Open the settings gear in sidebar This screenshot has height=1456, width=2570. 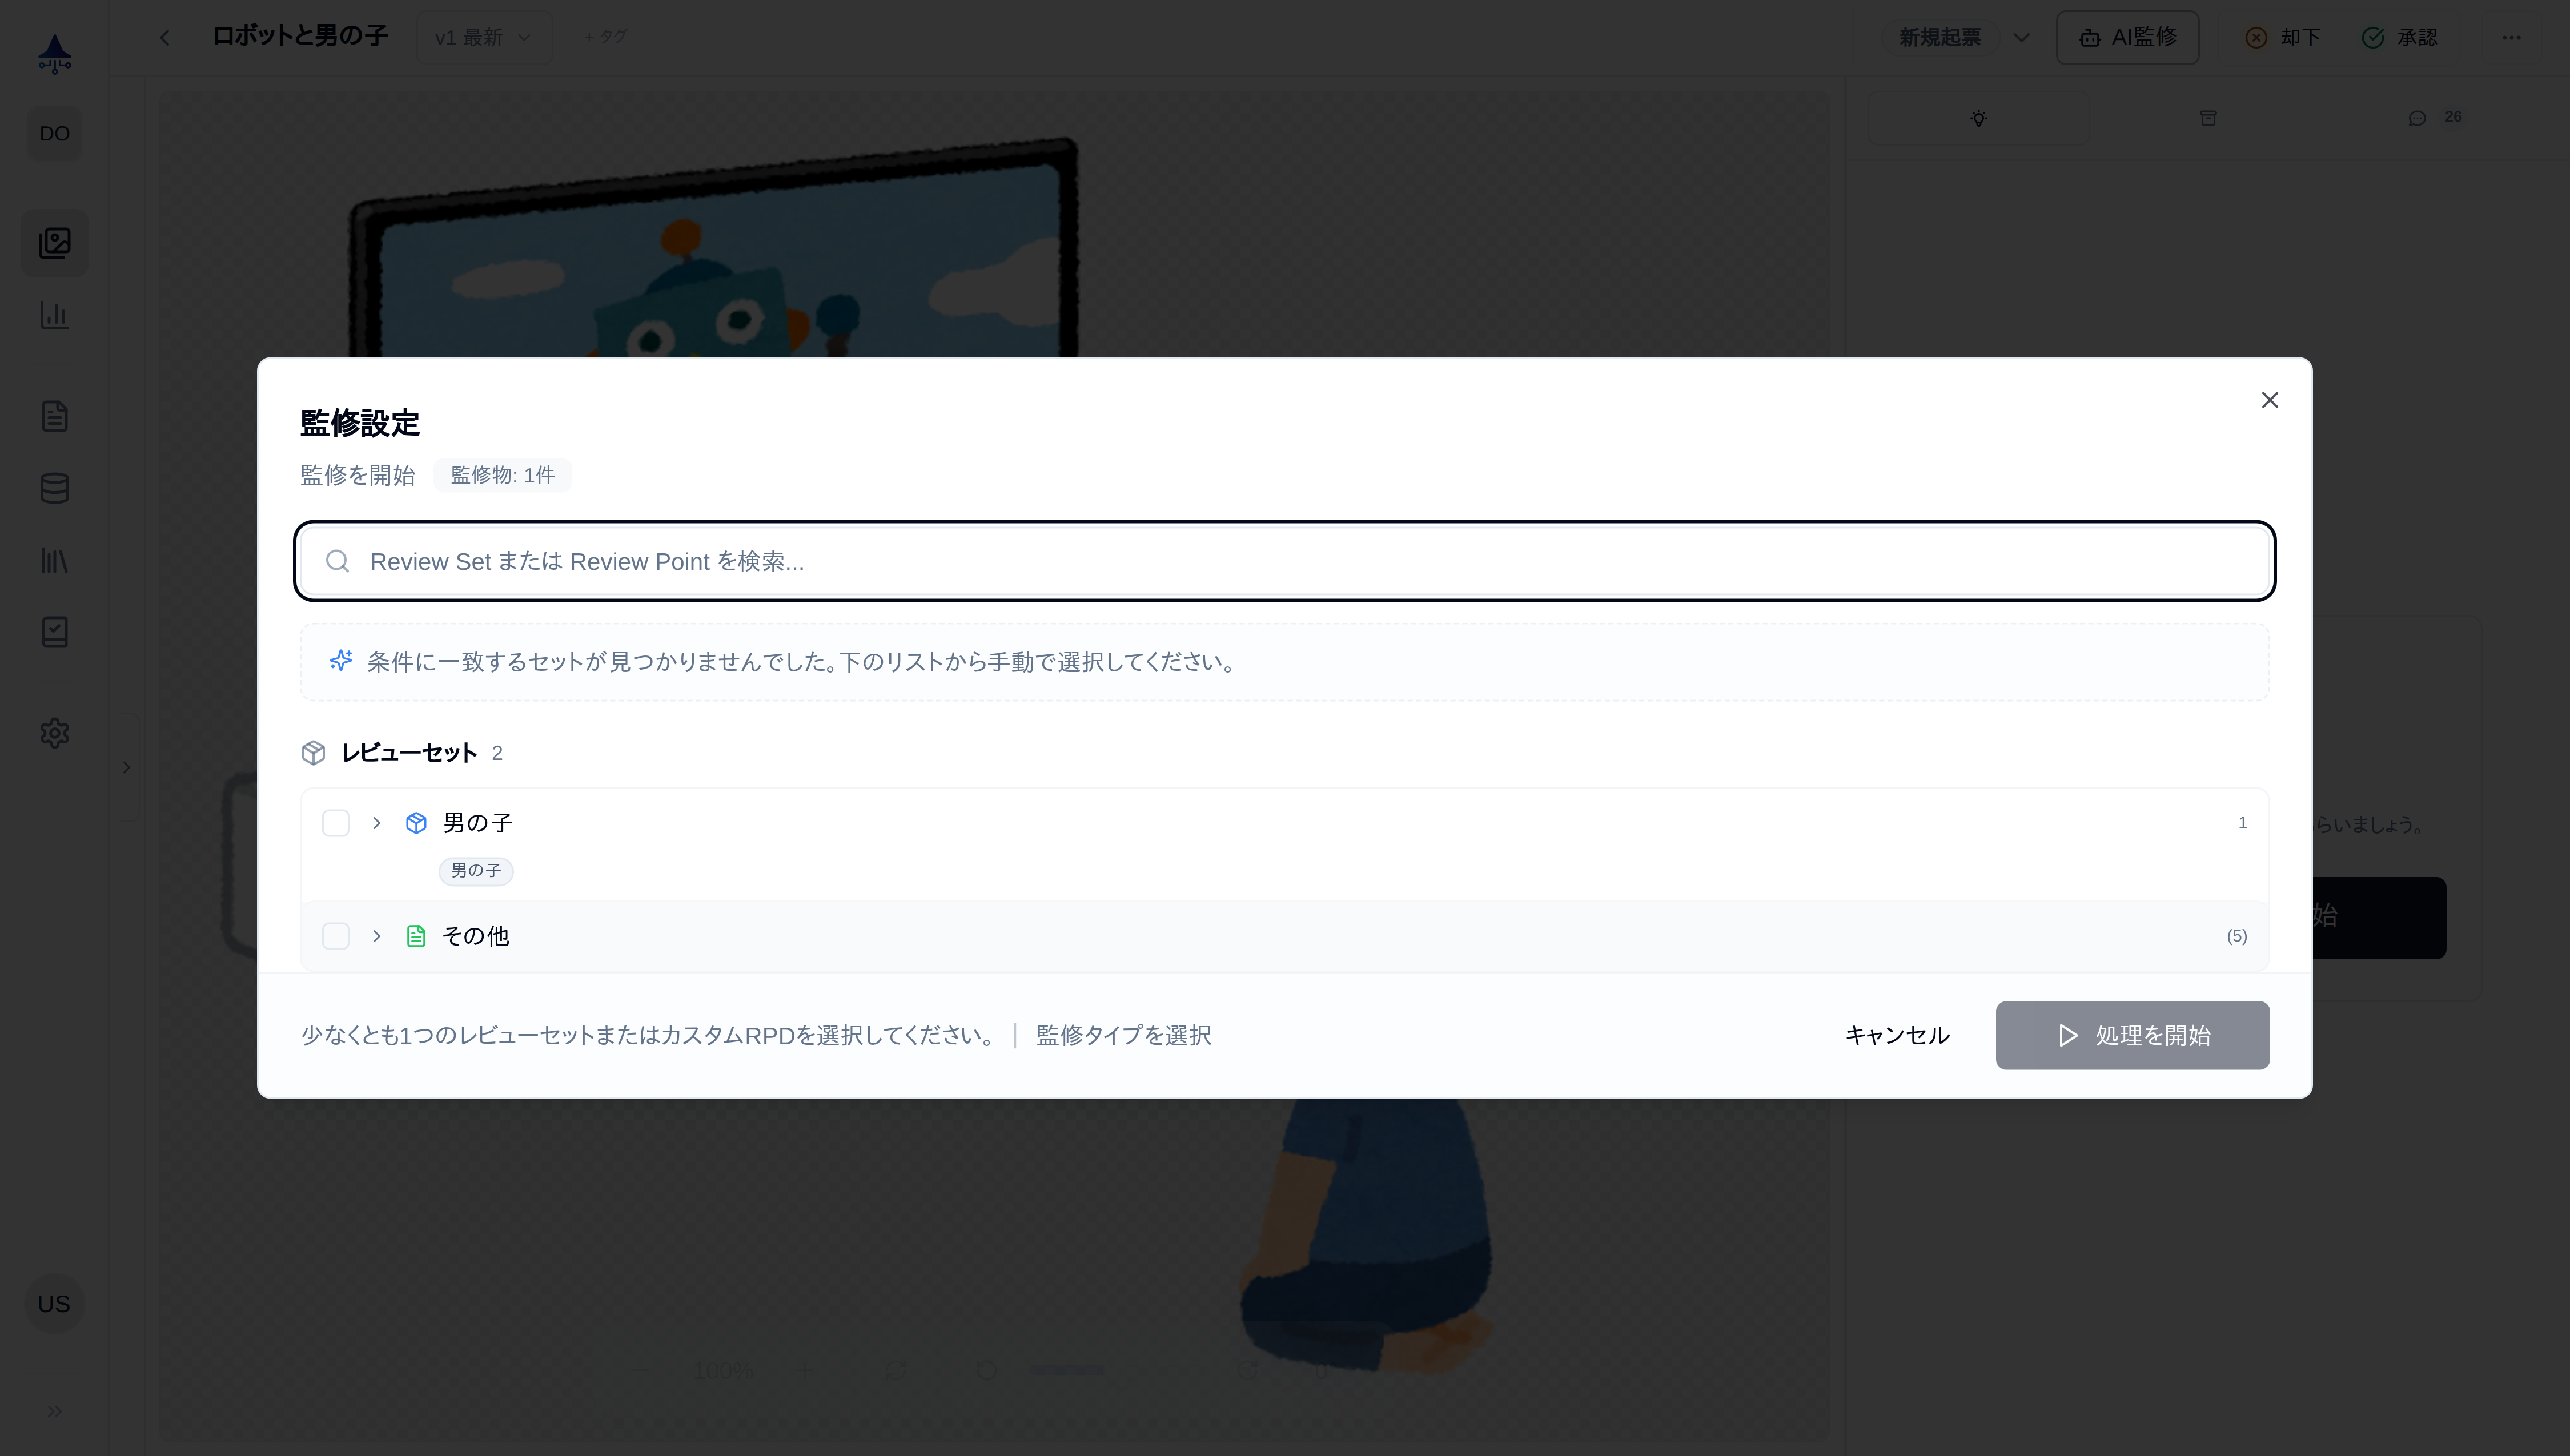[x=54, y=733]
